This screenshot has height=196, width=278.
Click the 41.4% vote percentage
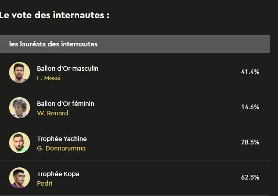click(x=250, y=72)
